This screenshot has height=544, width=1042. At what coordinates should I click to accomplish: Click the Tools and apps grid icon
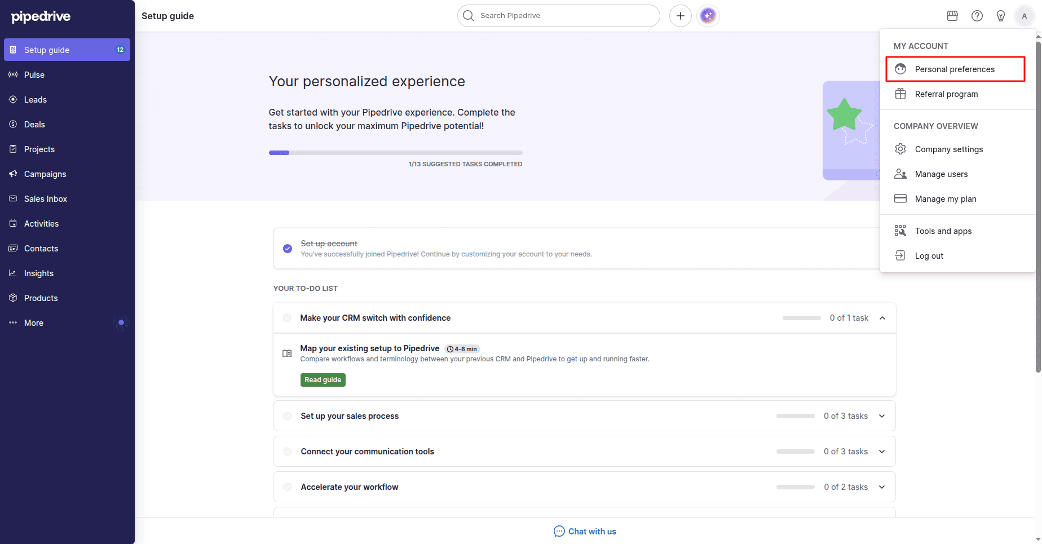click(900, 231)
